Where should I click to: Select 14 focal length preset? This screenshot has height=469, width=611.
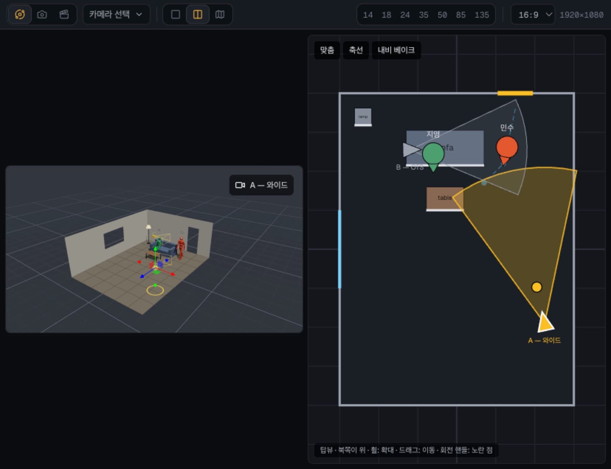pyautogui.click(x=368, y=15)
